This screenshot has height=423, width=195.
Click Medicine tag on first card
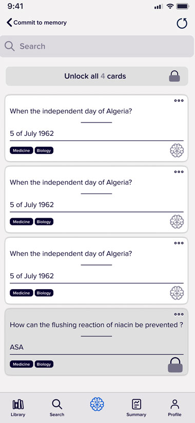[22, 151]
